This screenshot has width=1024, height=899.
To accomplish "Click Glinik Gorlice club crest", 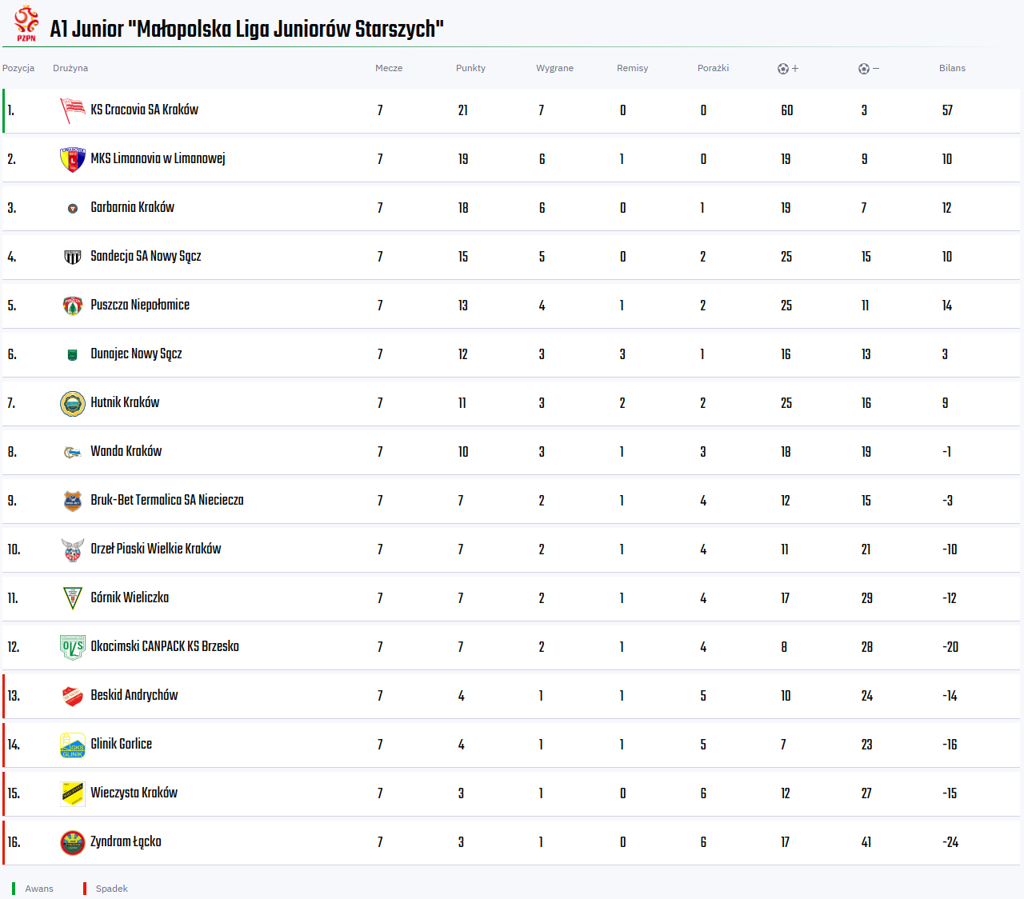I will point(73,745).
